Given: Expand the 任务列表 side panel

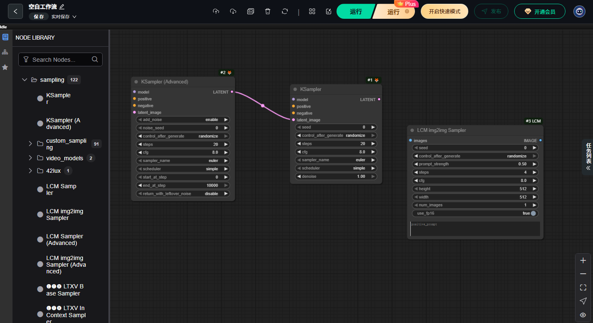Looking at the screenshot, I should 588,156.
